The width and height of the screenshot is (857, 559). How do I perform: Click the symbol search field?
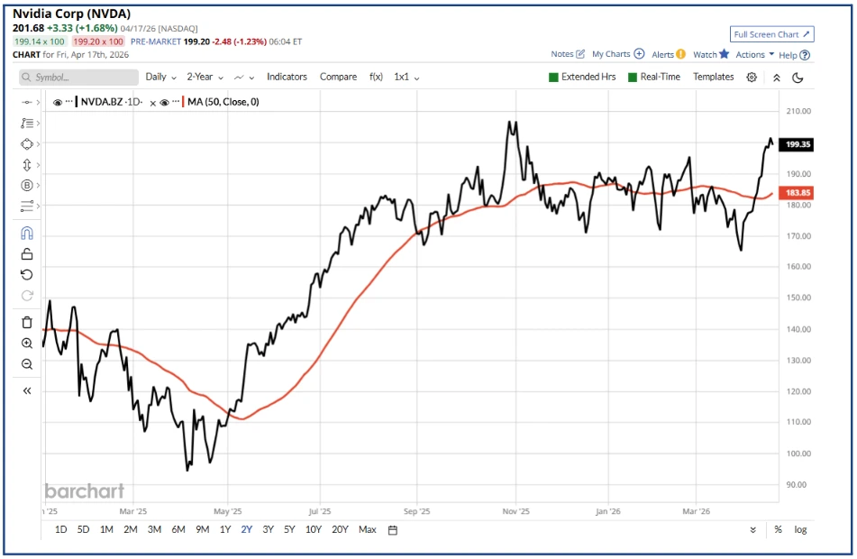(78, 78)
